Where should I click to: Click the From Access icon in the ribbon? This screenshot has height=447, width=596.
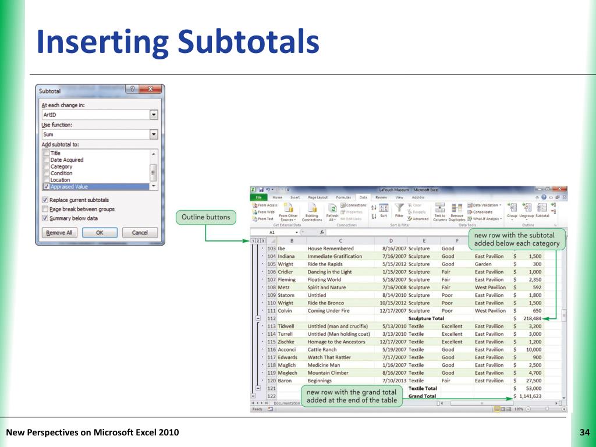(255, 205)
